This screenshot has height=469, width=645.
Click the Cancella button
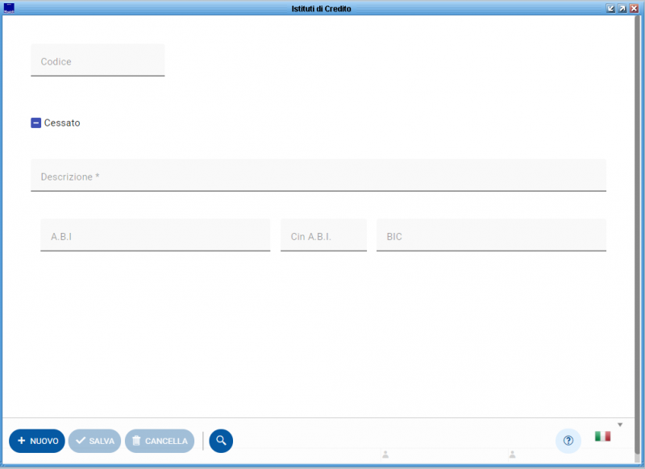pyautogui.click(x=160, y=441)
